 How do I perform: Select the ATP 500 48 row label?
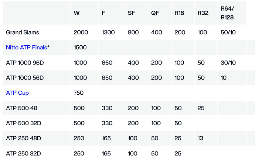[21, 108]
